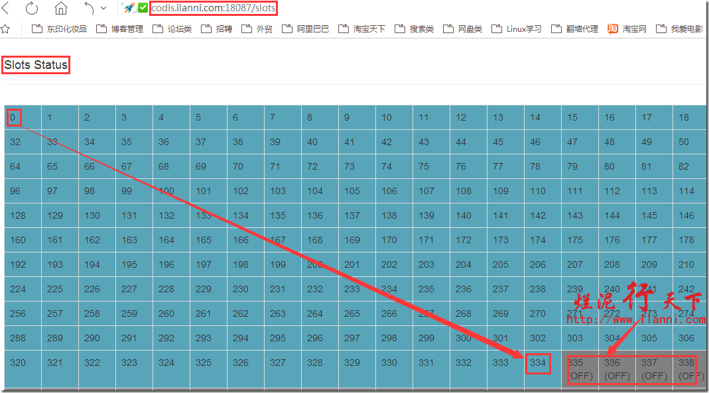The width and height of the screenshot is (709, 393).
Task: Open the 东印化妆品 bookmark folder
Action: click(59, 29)
